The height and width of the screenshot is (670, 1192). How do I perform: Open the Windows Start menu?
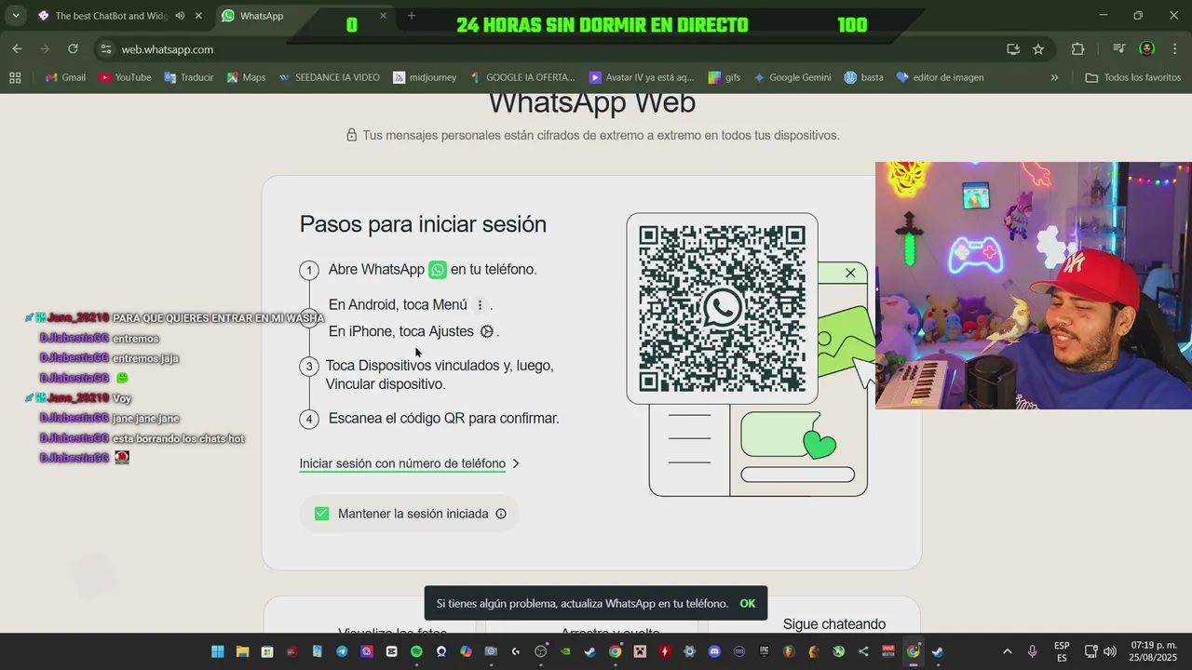click(217, 651)
